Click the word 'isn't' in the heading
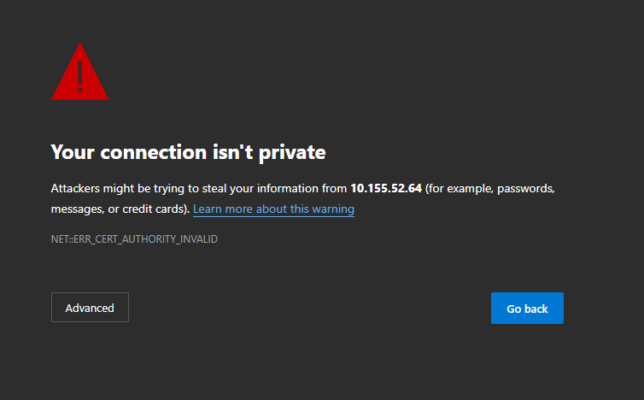Image resolution: width=644 pixels, height=400 pixels. coord(232,153)
